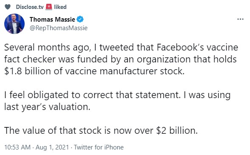
Task: Click the "I feel obligated to correct" sentence
Action: (93, 95)
